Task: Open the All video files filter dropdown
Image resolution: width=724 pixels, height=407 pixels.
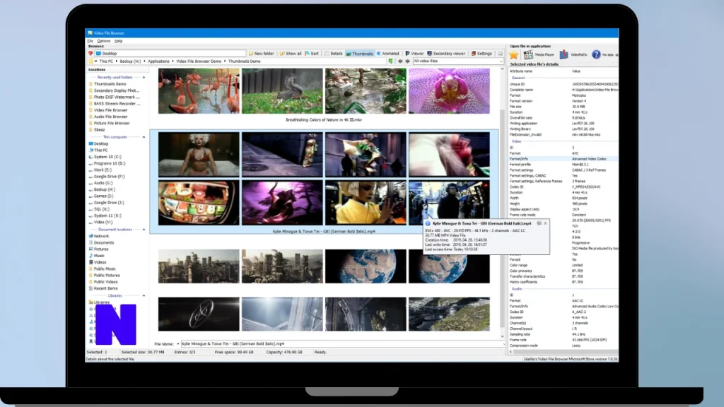Action: coord(458,61)
